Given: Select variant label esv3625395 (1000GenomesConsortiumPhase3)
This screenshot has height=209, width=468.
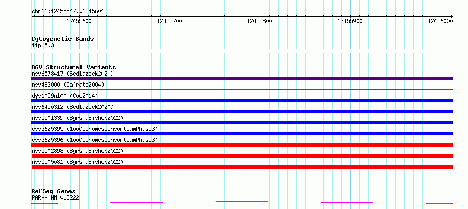Looking at the screenshot, I should (x=95, y=129).
